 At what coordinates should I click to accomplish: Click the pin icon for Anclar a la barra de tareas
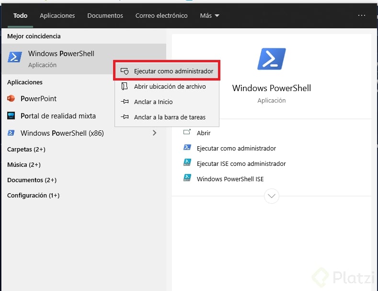(x=125, y=117)
